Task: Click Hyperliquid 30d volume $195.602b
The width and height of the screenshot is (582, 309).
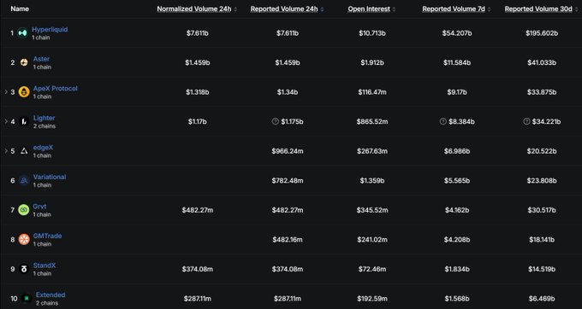Action: pos(542,33)
